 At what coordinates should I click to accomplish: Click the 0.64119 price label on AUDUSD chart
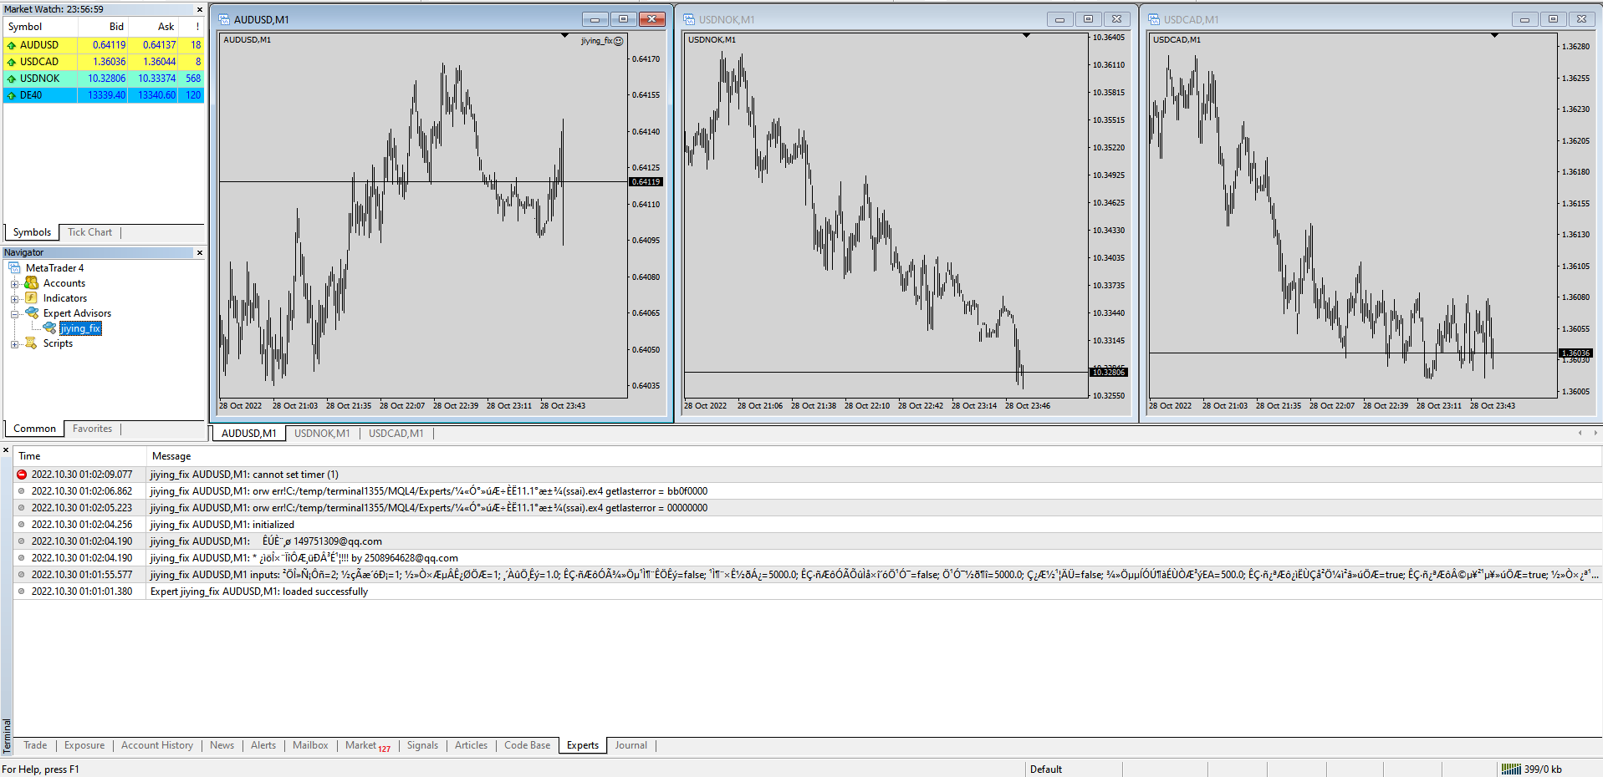click(x=646, y=182)
